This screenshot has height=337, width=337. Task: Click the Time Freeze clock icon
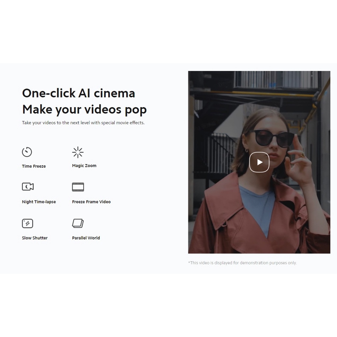27,152
